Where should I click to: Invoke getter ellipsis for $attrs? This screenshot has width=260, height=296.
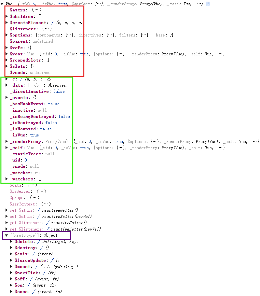point(36,10)
